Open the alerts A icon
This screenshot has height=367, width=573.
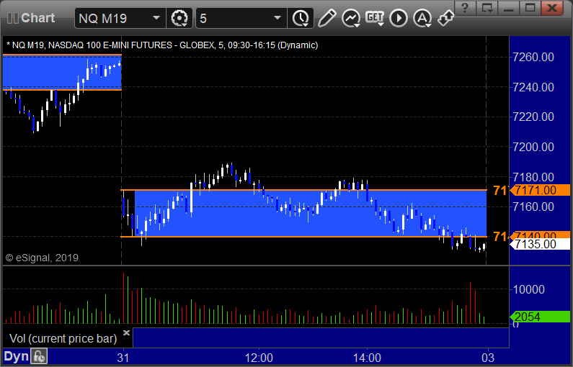pyautogui.click(x=422, y=18)
